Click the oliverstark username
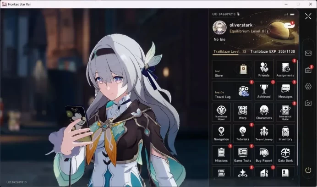The width and height of the screenshot is (317, 187). coord(241,25)
